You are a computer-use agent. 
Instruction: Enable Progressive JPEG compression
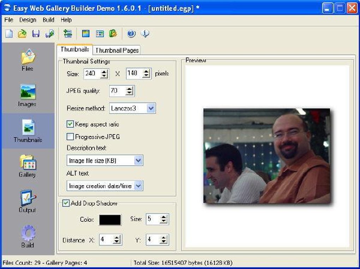coord(70,136)
